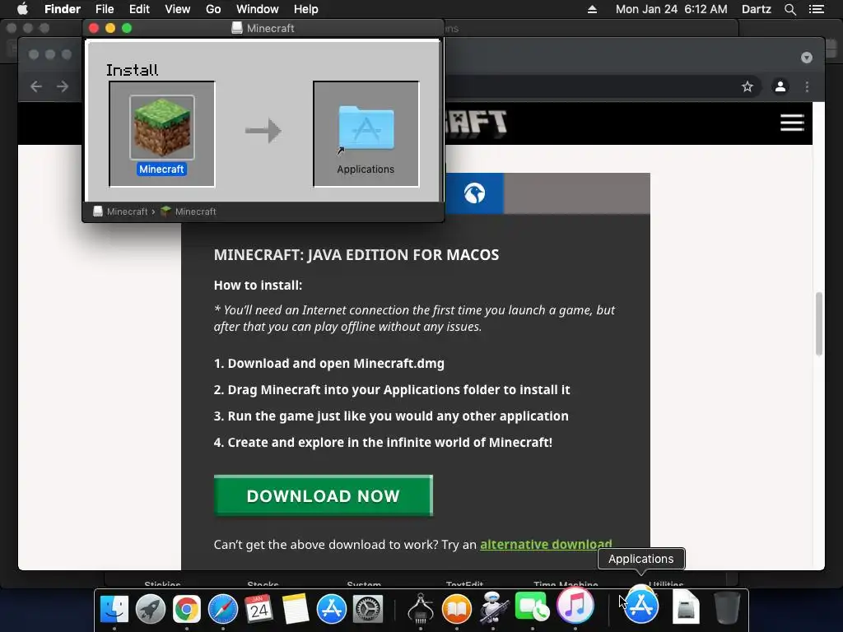Go back in the browser window

[x=36, y=86]
